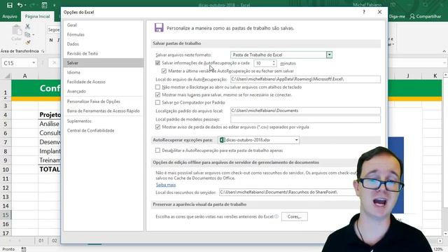Viewport: 448px width, 252px height.
Task: Select row 10 header
Action: click(6, 169)
